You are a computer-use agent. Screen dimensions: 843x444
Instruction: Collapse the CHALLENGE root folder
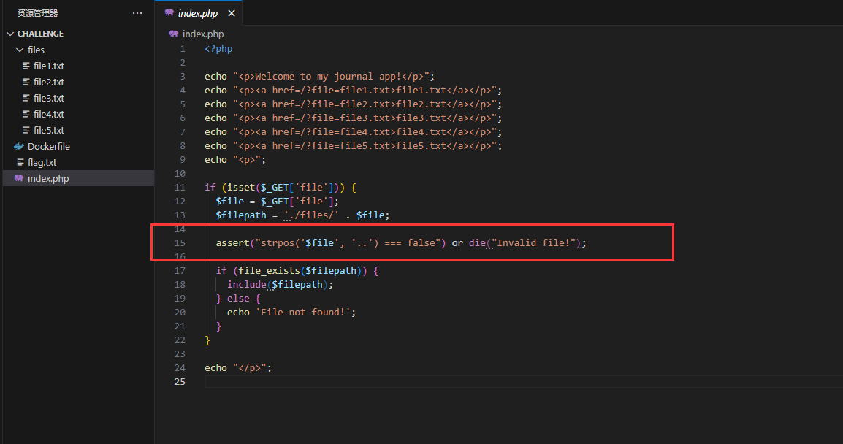10,34
